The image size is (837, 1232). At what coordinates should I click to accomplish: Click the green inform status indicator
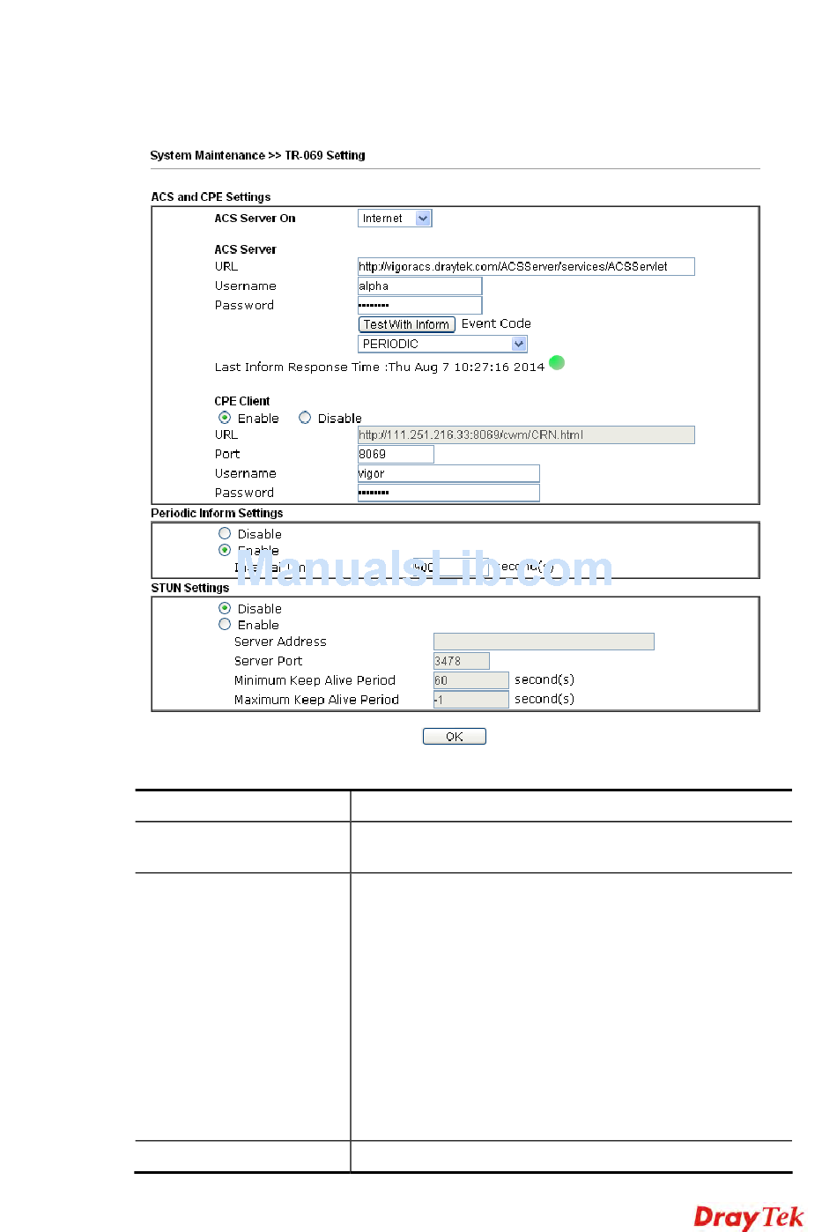pyautogui.click(x=557, y=362)
